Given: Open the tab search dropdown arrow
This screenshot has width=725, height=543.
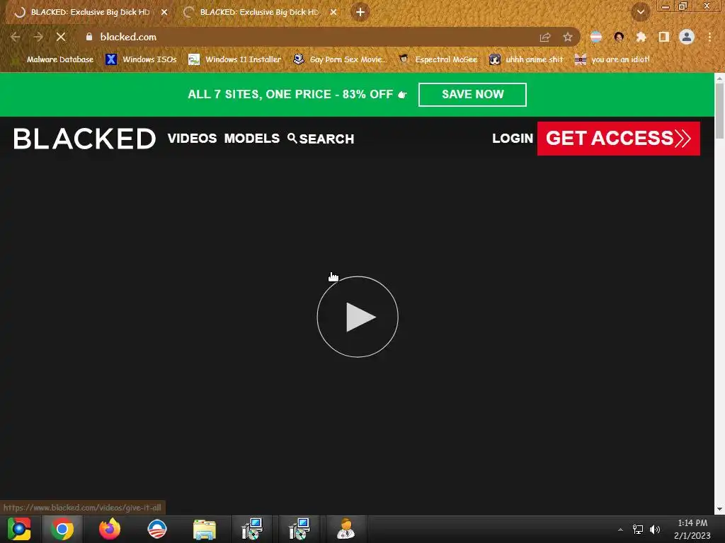Looking at the screenshot, I should click(641, 12).
